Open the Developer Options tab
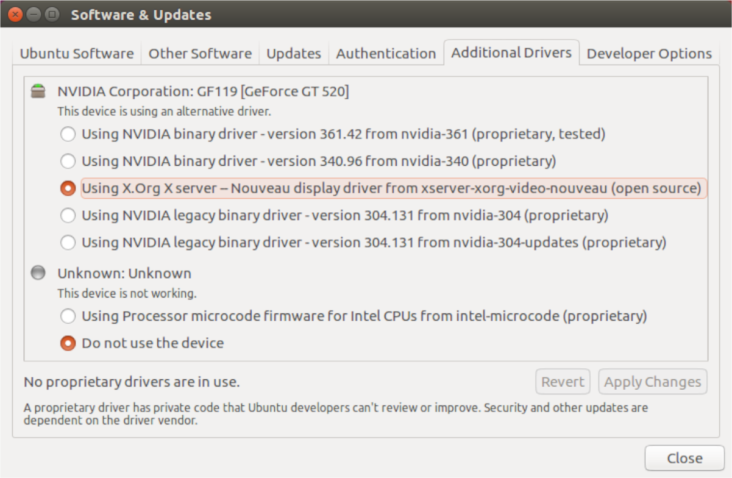 click(x=649, y=53)
